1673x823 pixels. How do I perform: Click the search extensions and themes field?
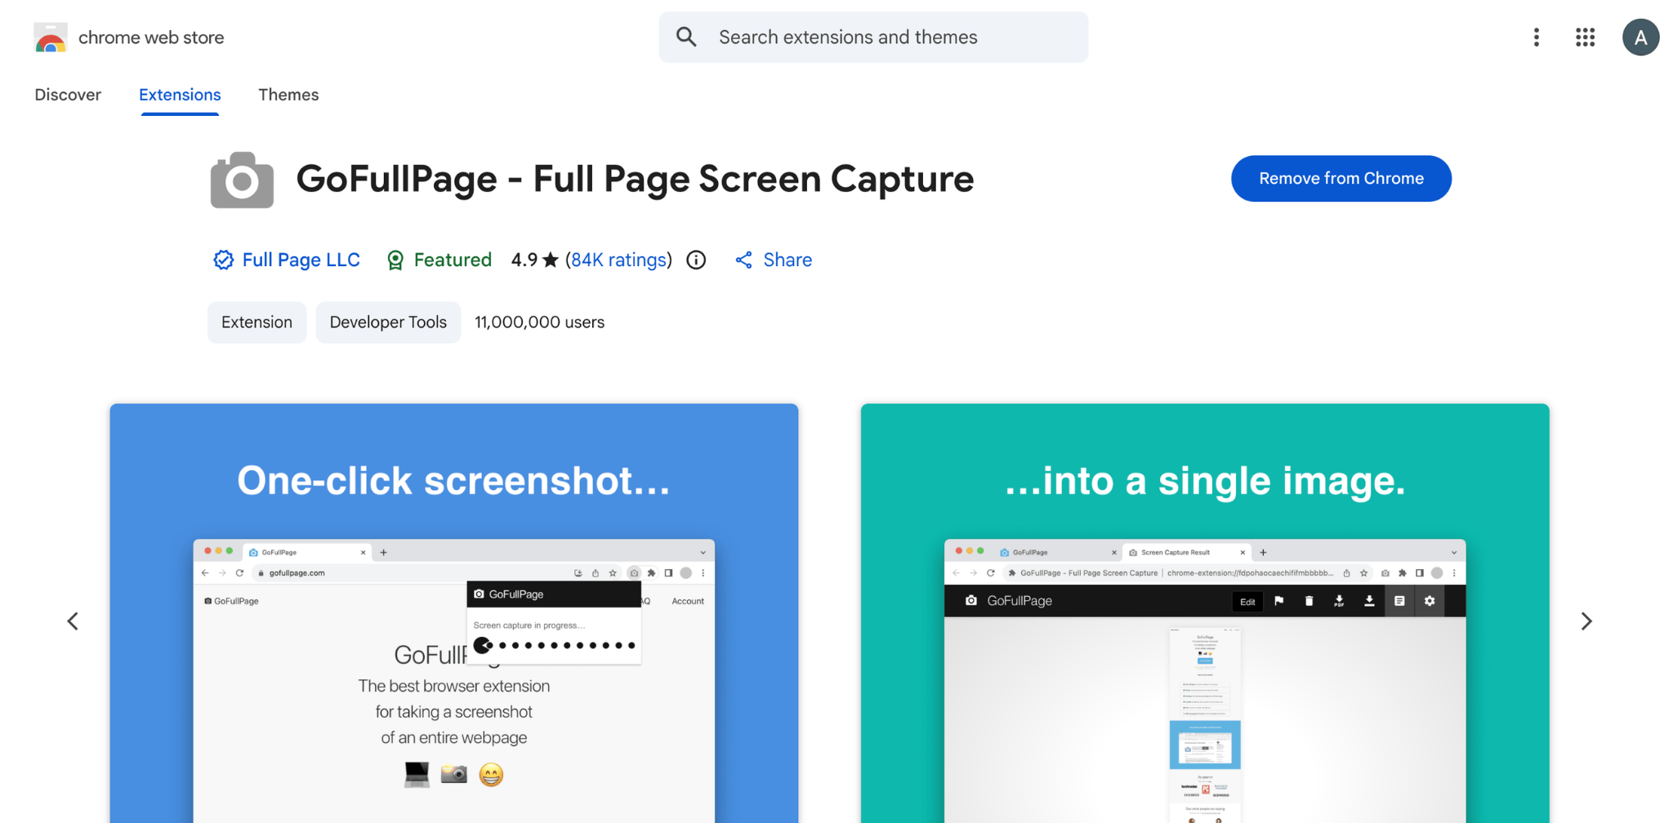[x=872, y=37]
